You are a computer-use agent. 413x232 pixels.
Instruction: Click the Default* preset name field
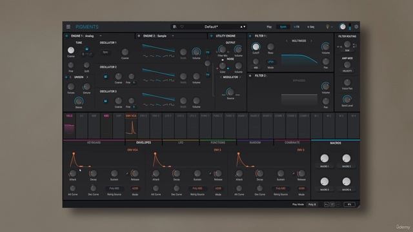point(211,26)
